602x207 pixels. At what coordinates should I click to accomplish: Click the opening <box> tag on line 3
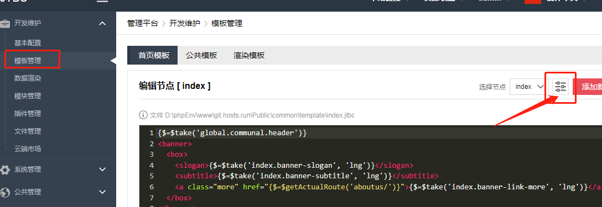pos(177,155)
